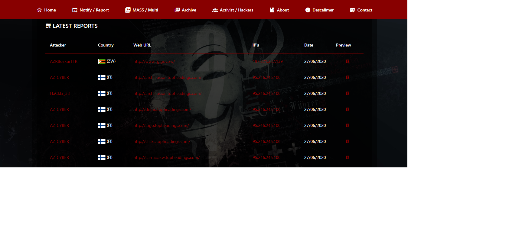Click Finland flag in carraccikw.topheadings.com row

[x=102, y=157]
